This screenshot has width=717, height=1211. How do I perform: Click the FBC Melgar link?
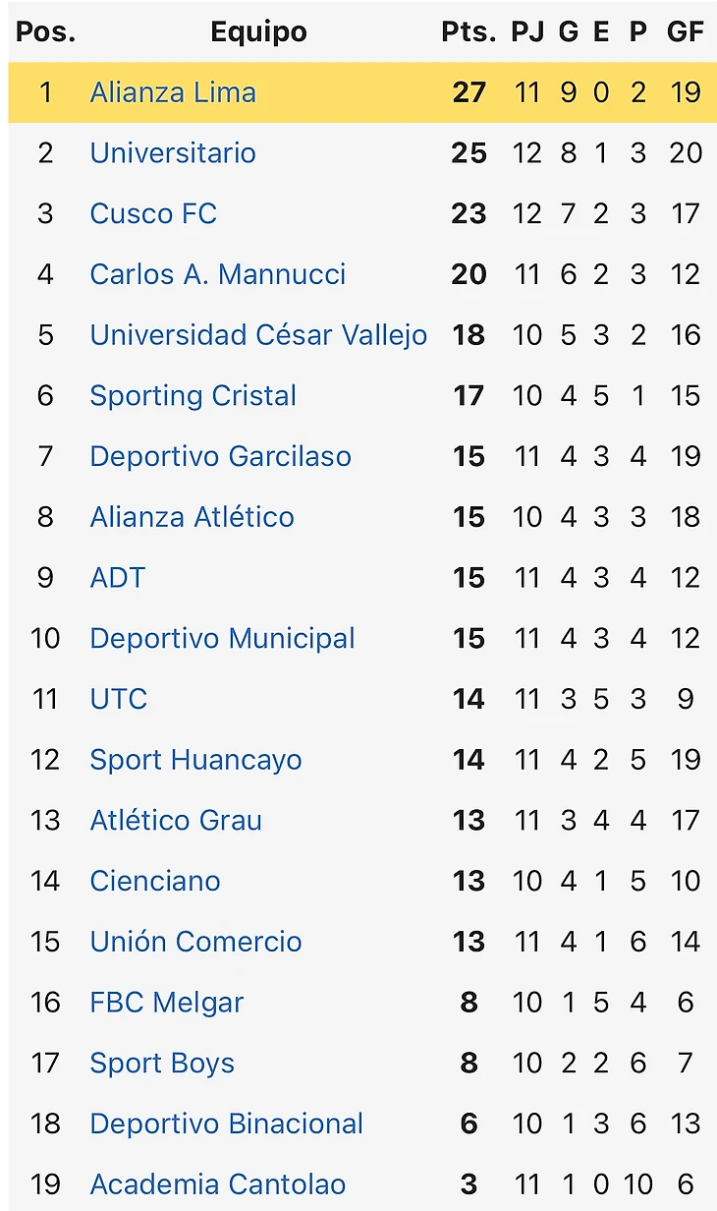tap(166, 1003)
